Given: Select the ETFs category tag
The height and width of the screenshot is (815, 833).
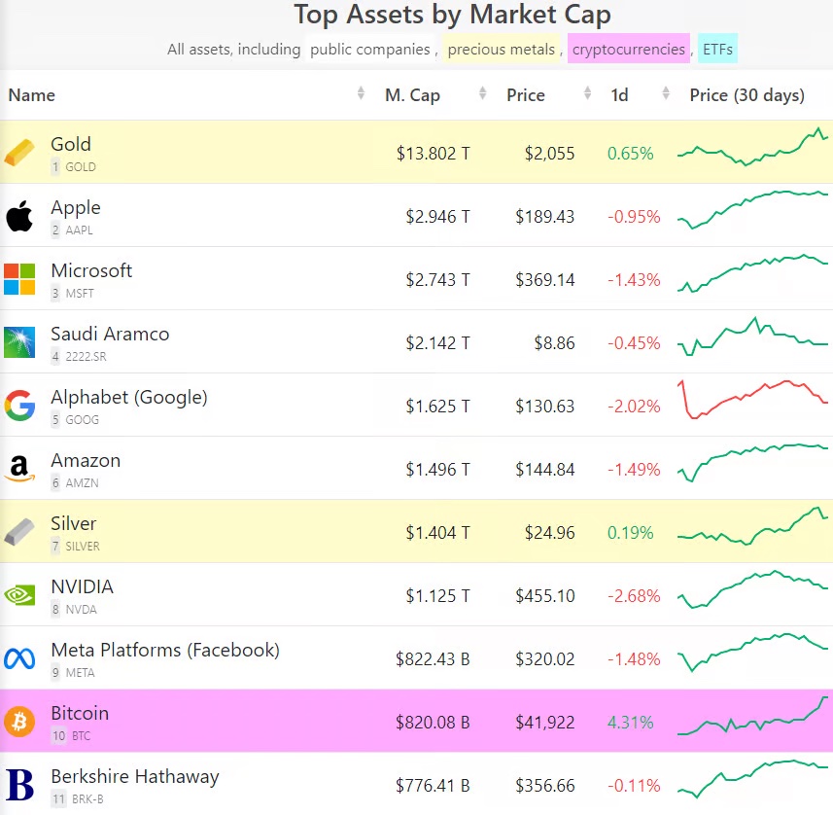Looking at the screenshot, I should click(717, 49).
